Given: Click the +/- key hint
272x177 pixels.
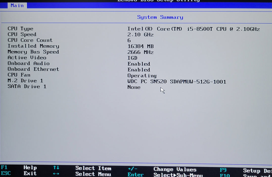Looking at the screenshot, I should [x=132, y=169].
